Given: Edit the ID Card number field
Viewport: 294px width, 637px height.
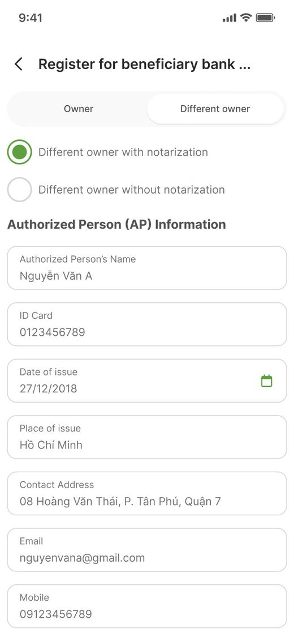Looking at the screenshot, I should 147,324.
